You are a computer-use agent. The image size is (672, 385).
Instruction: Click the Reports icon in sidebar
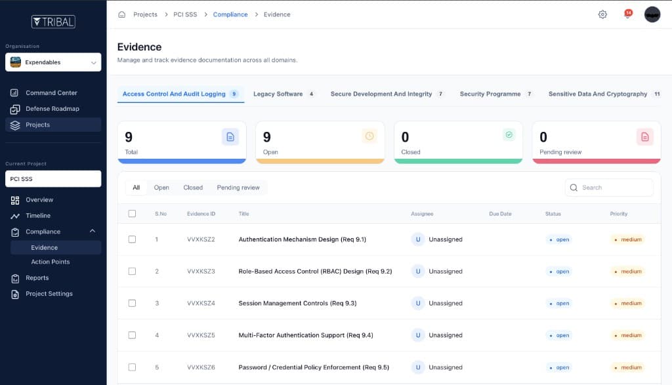pyautogui.click(x=15, y=278)
